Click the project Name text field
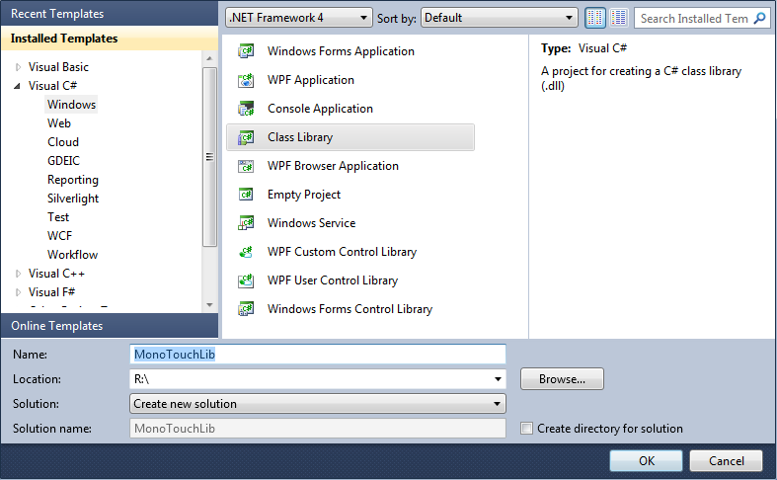777x480 pixels. pos(317,354)
